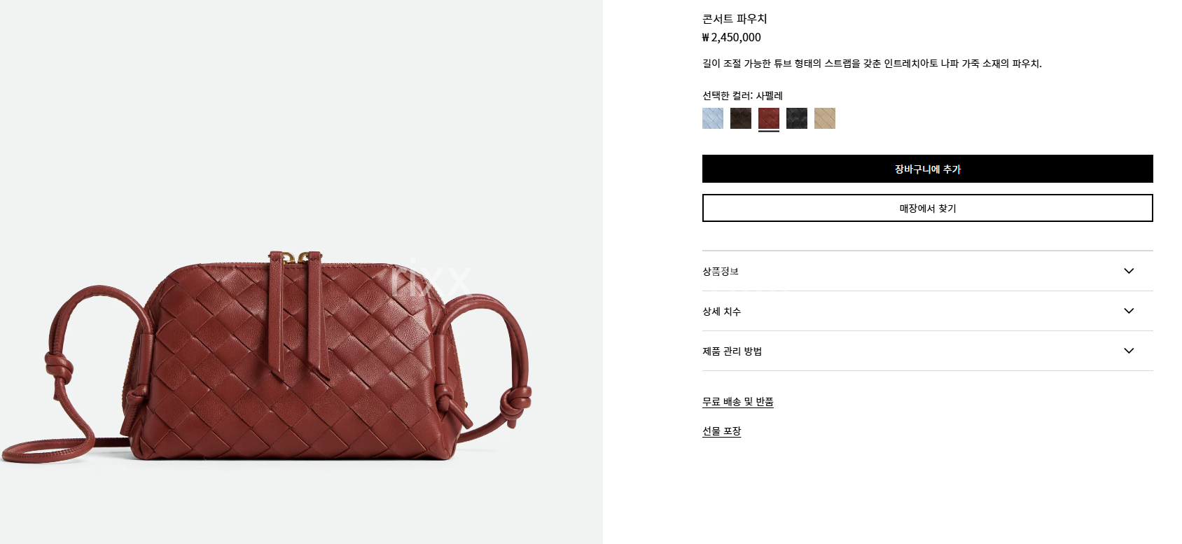
Task: Click the 콘서트 파우치 product title
Action: click(x=735, y=19)
